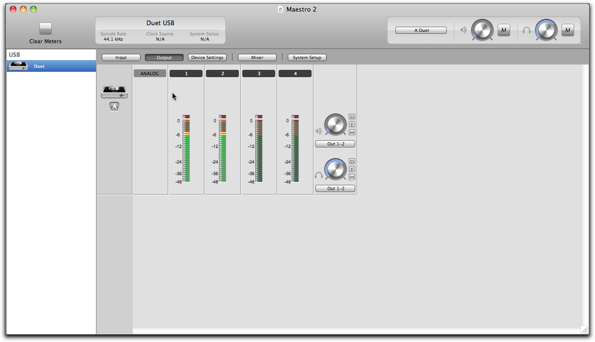Click the A identifier badge under the Duet icon

[x=114, y=107]
